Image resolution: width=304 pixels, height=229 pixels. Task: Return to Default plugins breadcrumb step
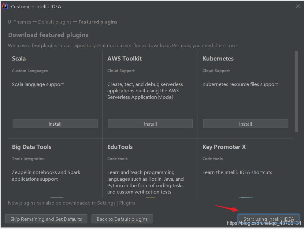(x=55, y=22)
